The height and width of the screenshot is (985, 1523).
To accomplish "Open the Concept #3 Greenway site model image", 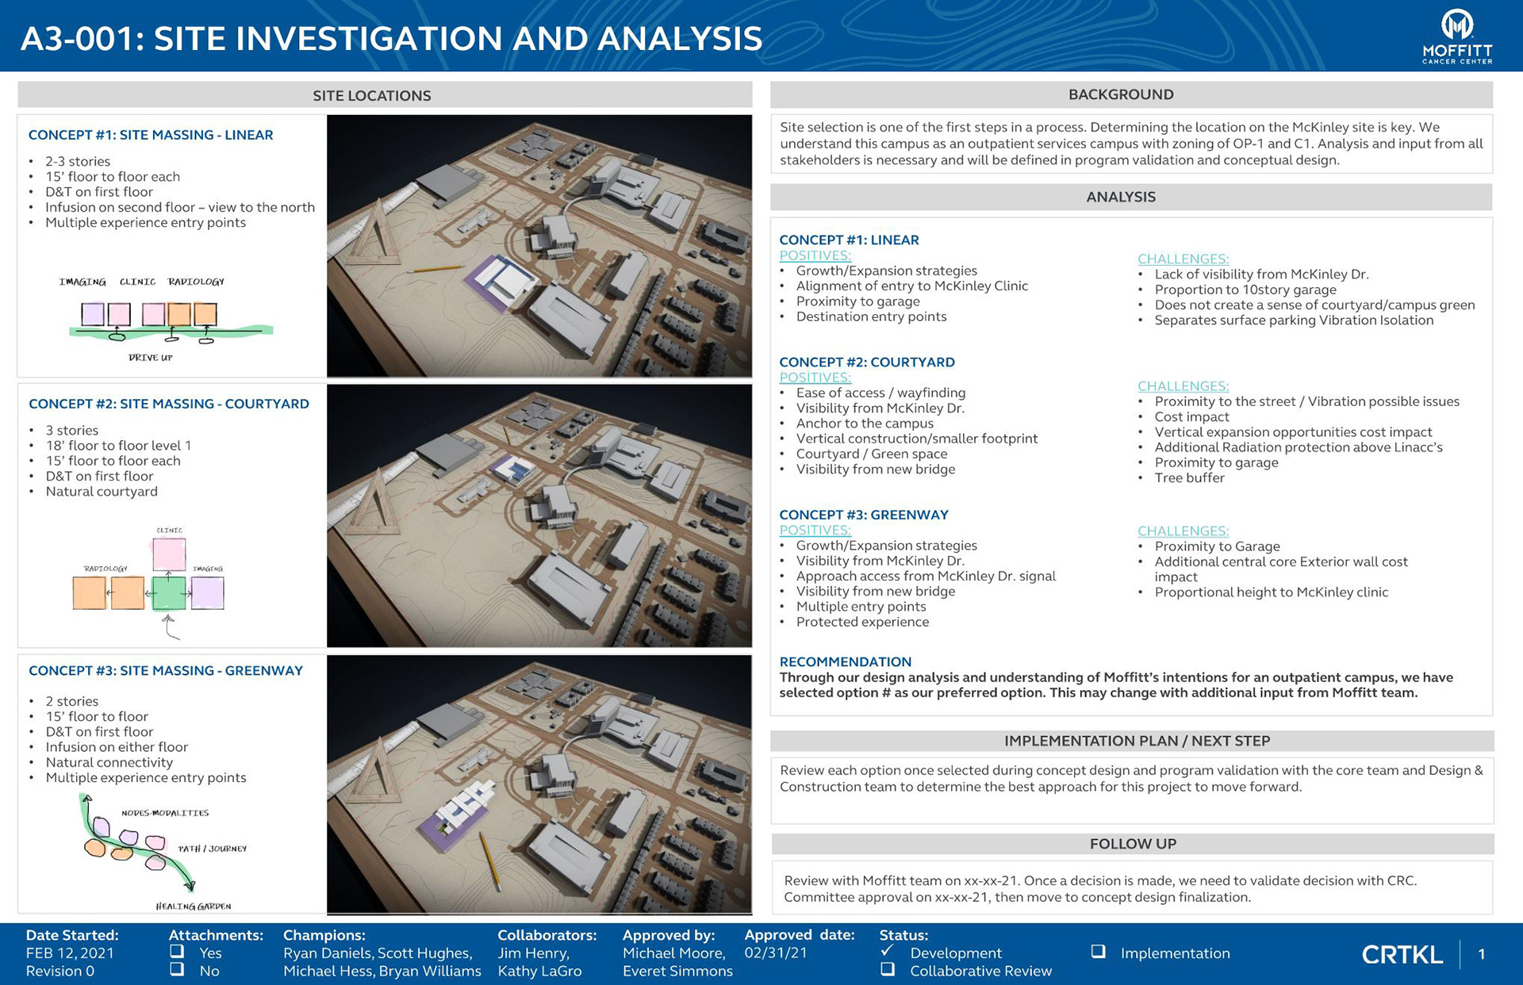I will click(x=539, y=784).
